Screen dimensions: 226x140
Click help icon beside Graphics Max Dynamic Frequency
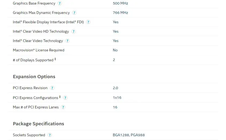(x=74, y=13)
